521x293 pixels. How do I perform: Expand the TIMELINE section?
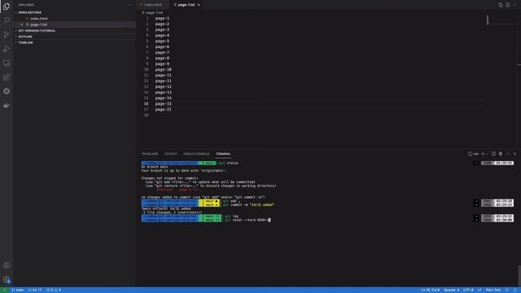click(x=75, y=42)
